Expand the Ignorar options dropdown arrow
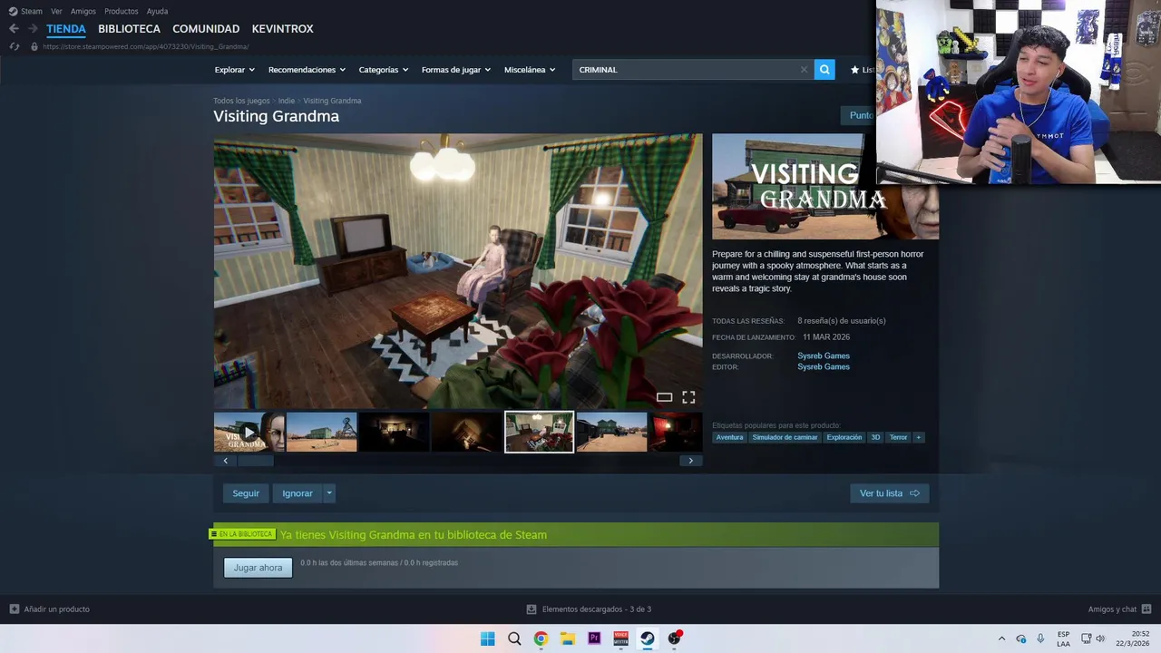The height and width of the screenshot is (653, 1161). [329, 493]
